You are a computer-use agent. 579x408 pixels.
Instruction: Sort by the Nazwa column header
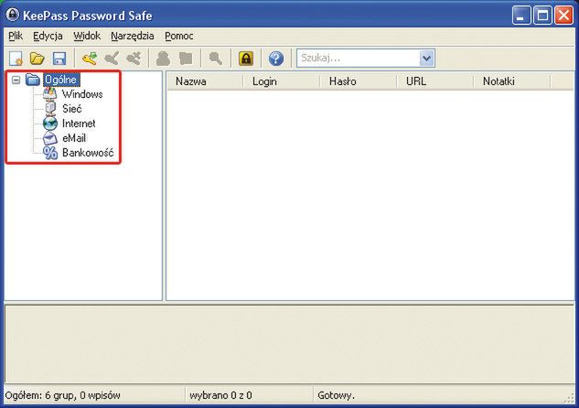tap(205, 81)
